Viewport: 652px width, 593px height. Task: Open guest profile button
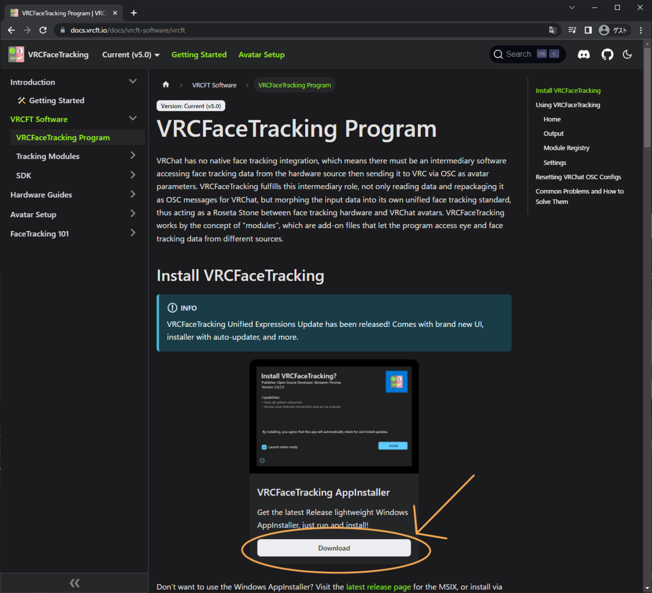(x=615, y=30)
